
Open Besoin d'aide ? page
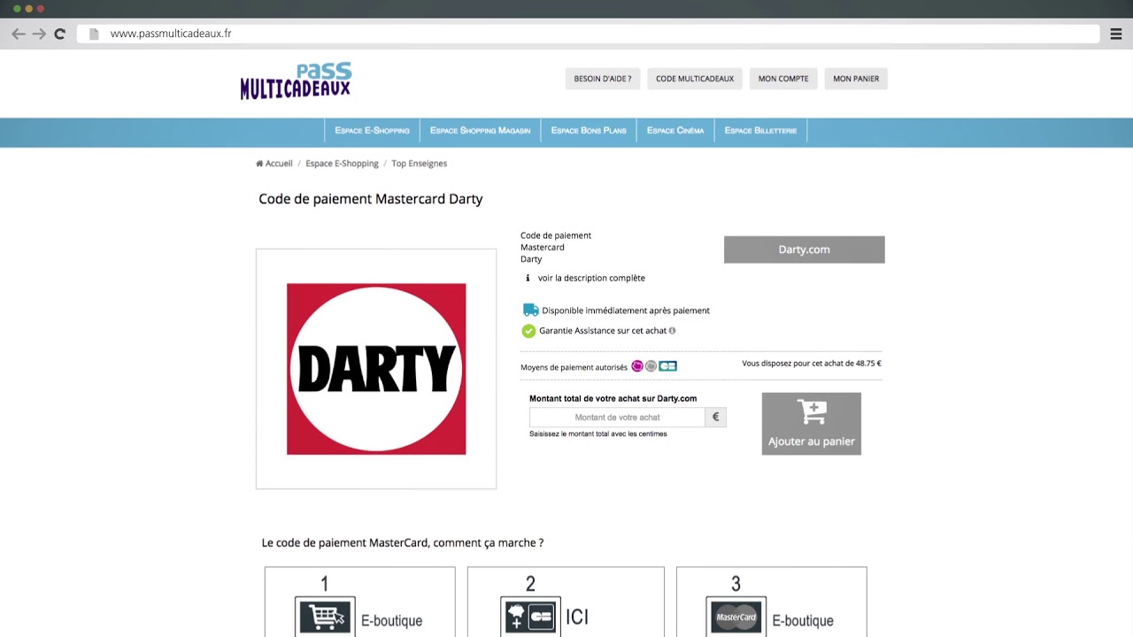[x=603, y=79]
